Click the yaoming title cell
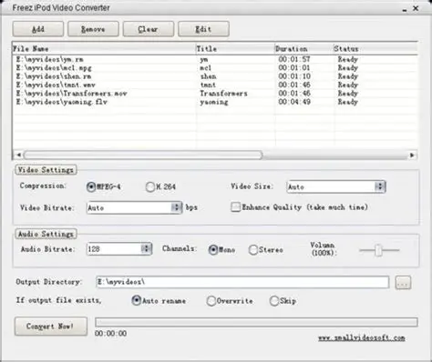Image resolution: width=432 pixels, height=362 pixels. pos(214,102)
